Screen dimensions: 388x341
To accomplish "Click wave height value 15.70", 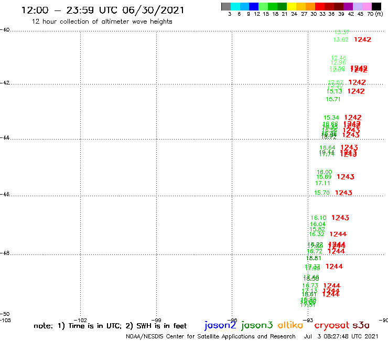I will (322, 193).
